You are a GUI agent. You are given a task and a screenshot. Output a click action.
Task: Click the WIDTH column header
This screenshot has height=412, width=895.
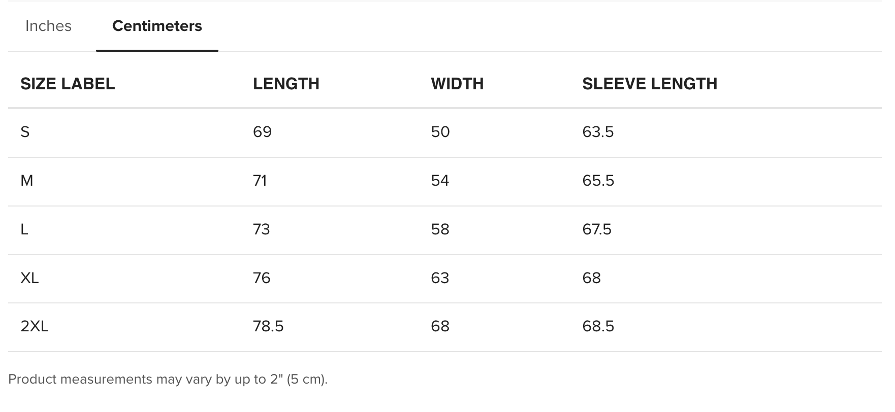coord(457,84)
